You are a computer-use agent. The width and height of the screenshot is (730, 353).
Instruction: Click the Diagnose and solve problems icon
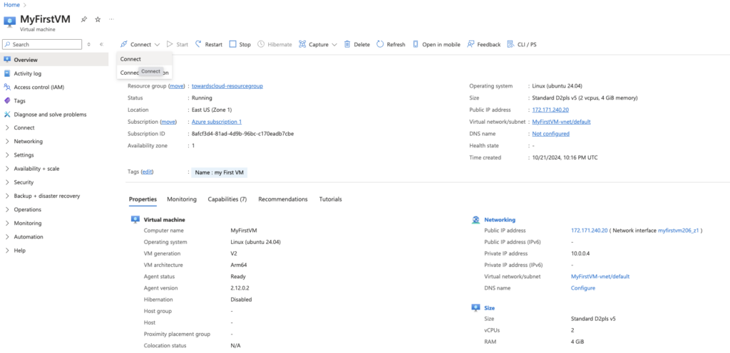pyautogui.click(x=7, y=115)
